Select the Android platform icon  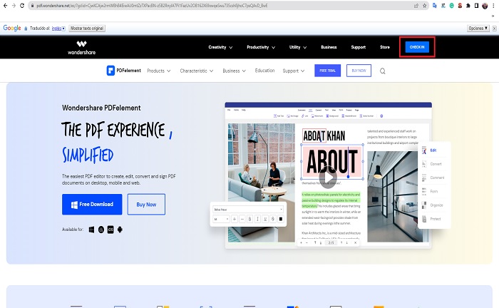[120, 230]
